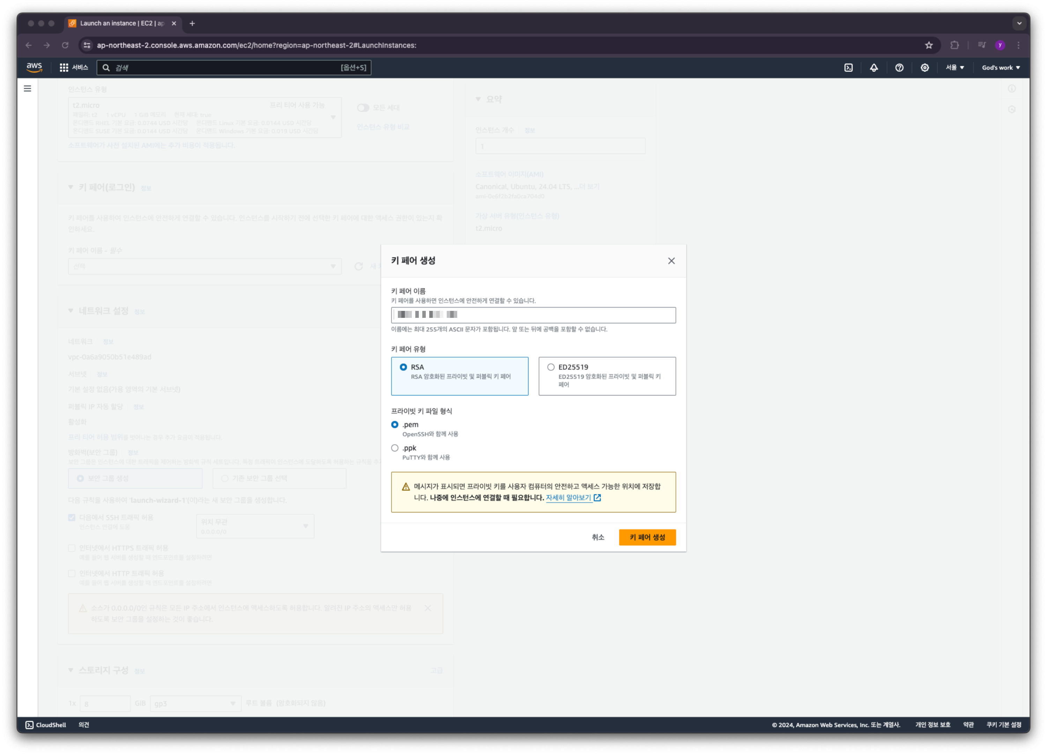The width and height of the screenshot is (1047, 754).
Task: Open the 자세히 알아보기 link
Action: tap(568, 498)
